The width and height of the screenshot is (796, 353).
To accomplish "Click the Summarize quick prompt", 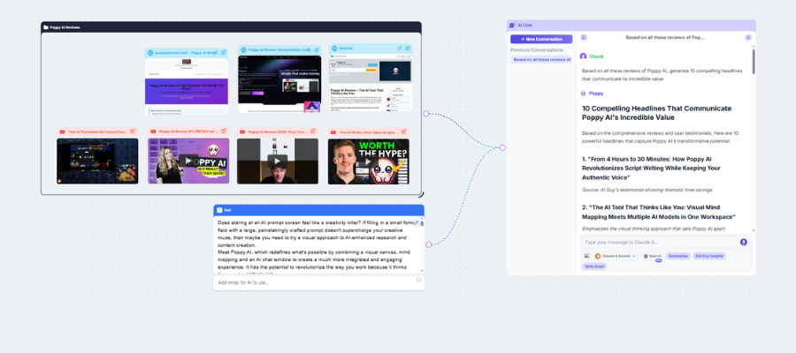I will (x=678, y=256).
